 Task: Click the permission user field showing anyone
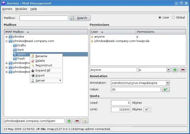coord(113,70)
